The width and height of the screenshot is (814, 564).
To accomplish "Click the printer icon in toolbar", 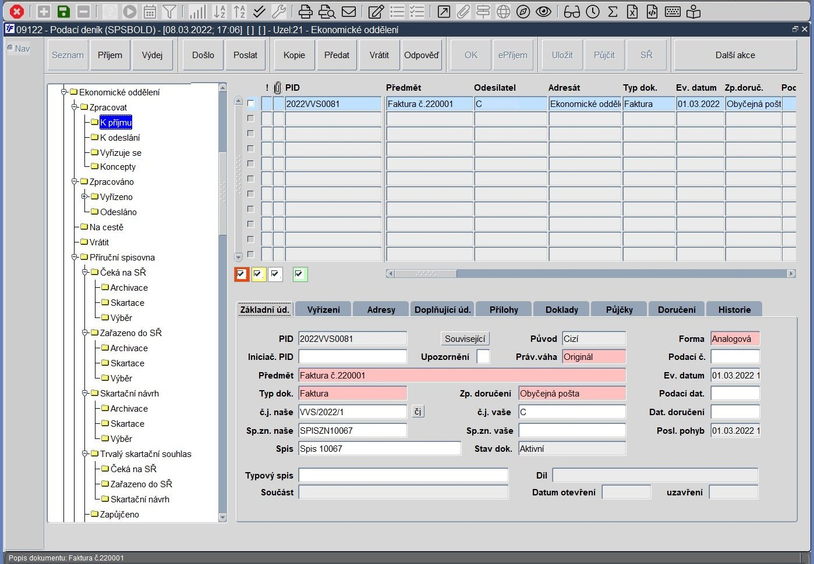I will pyautogui.click(x=306, y=12).
